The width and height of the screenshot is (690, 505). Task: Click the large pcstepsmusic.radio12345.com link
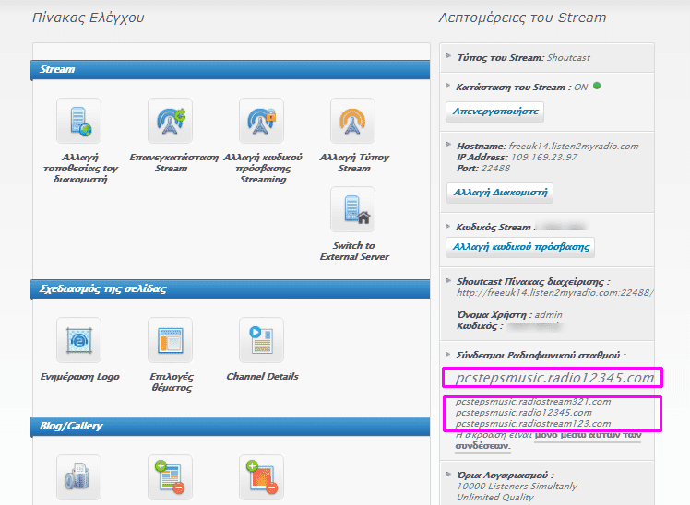[549, 378]
